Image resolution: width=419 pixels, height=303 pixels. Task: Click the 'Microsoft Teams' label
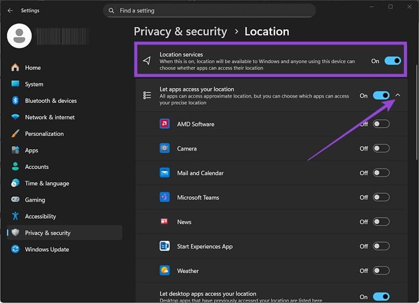tap(198, 197)
